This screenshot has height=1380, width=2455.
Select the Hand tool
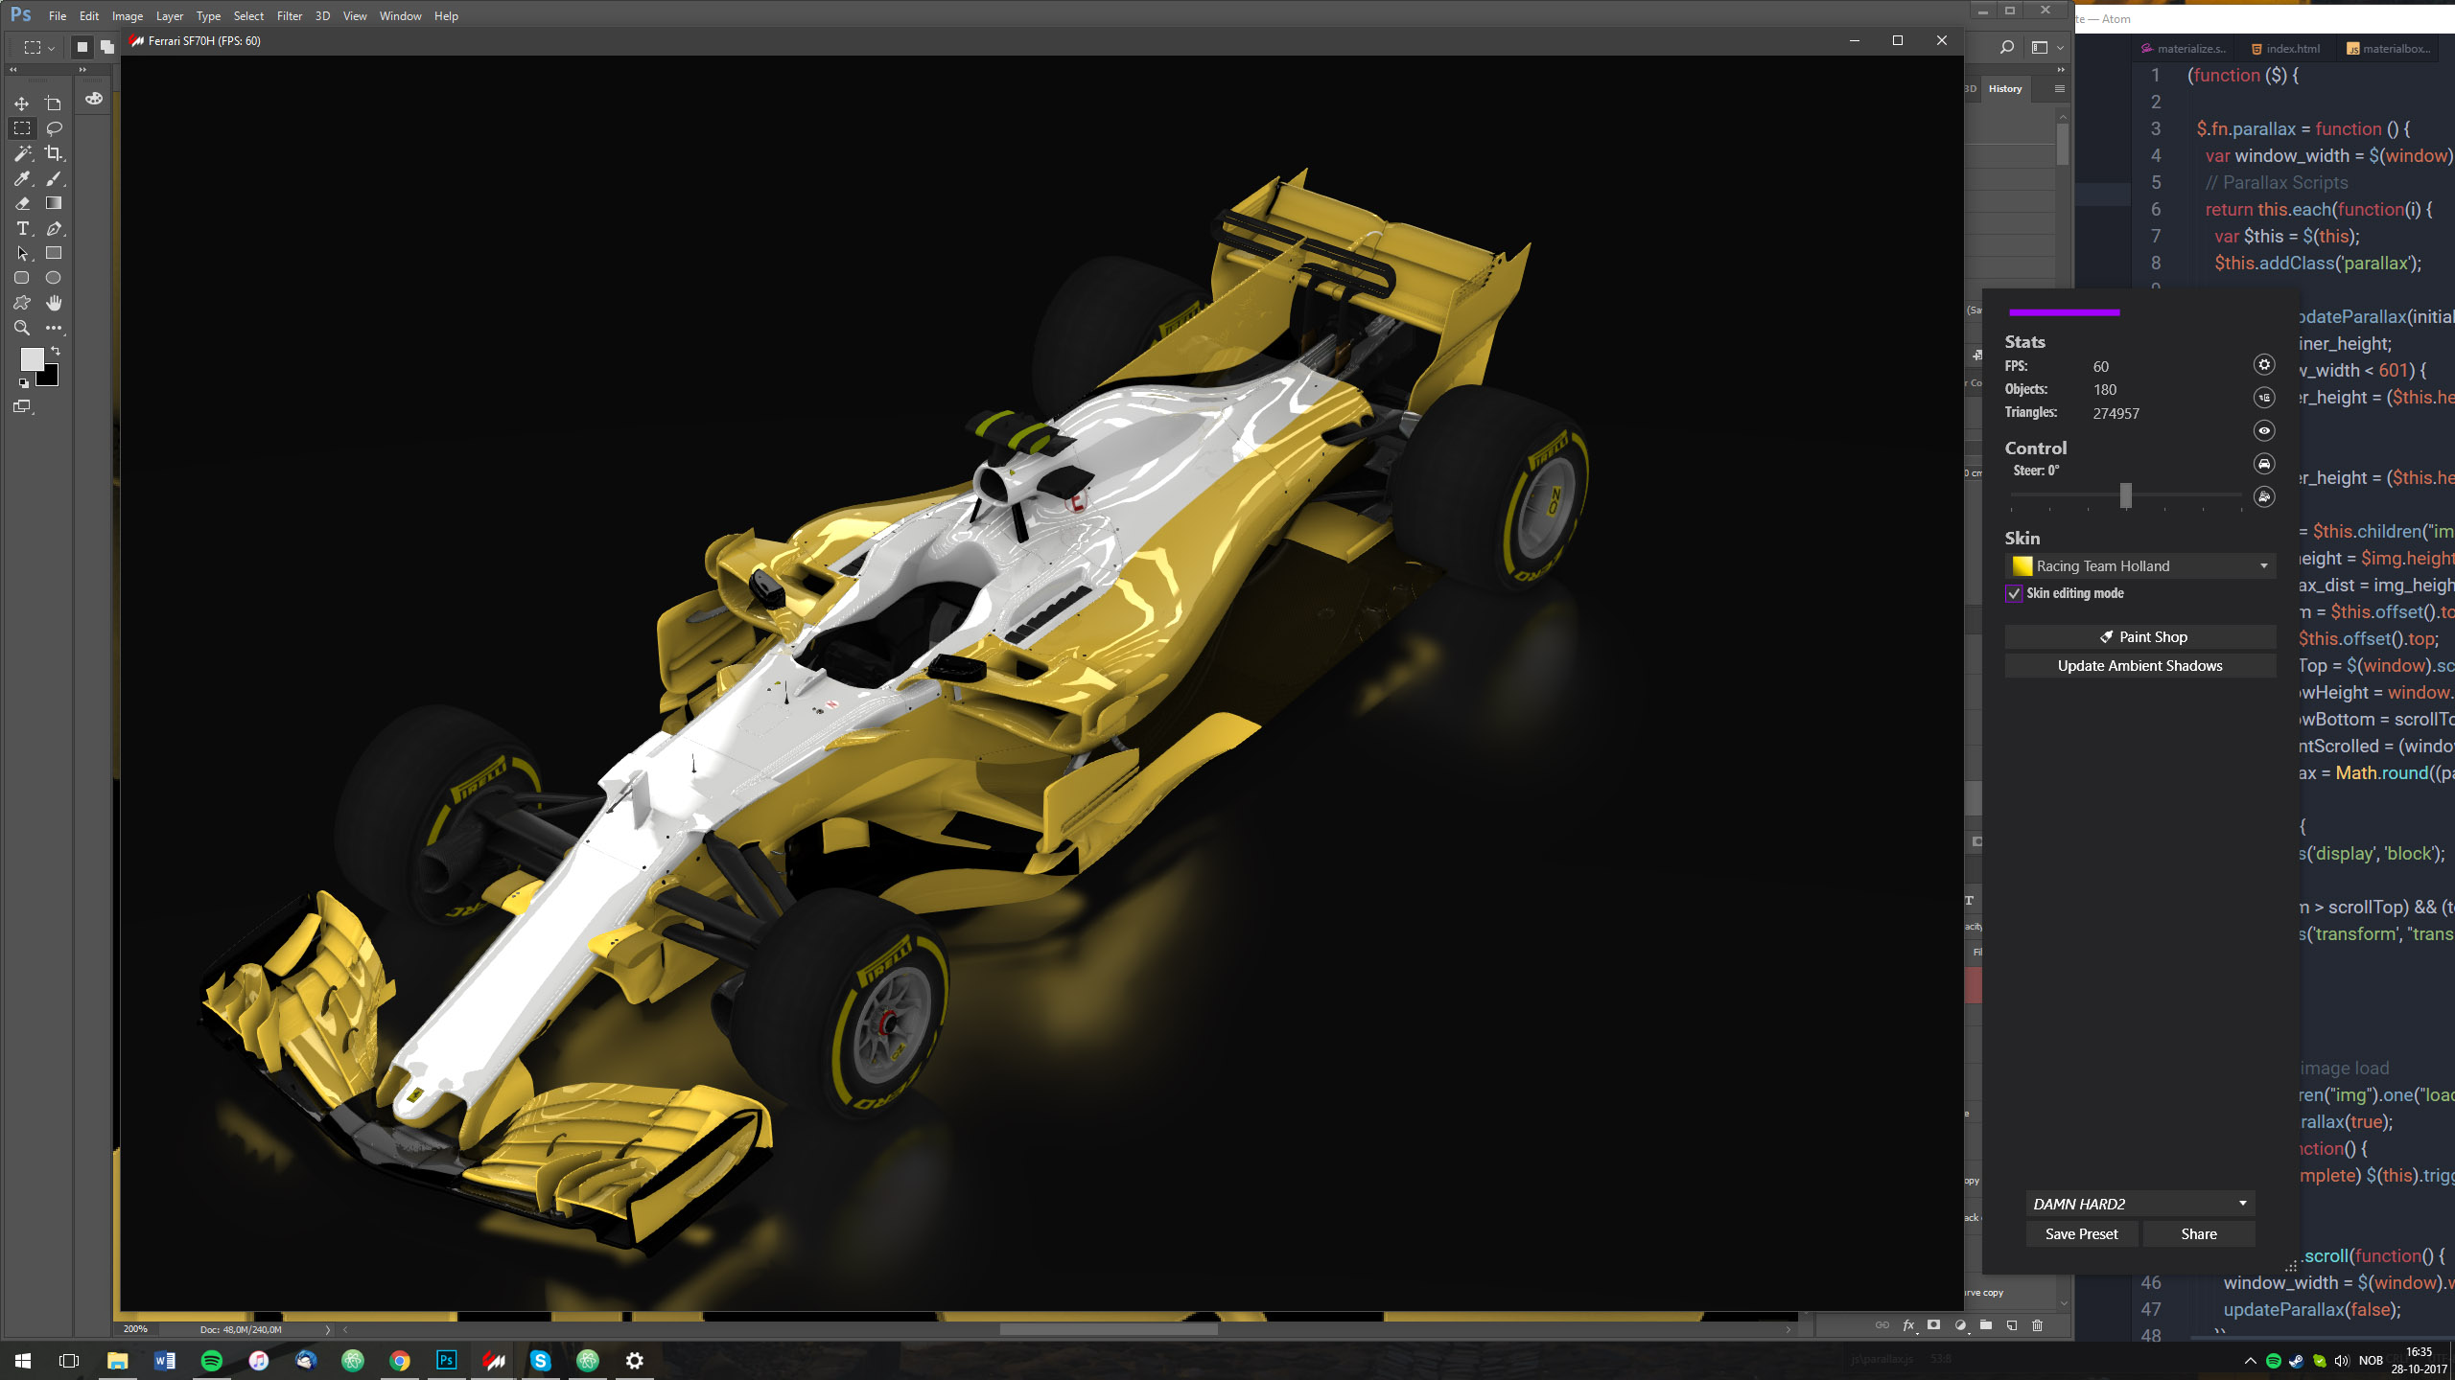tap(54, 303)
